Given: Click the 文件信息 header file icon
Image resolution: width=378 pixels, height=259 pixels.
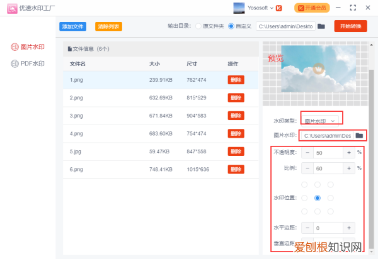Looking at the screenshot, I should click(70, 49).
